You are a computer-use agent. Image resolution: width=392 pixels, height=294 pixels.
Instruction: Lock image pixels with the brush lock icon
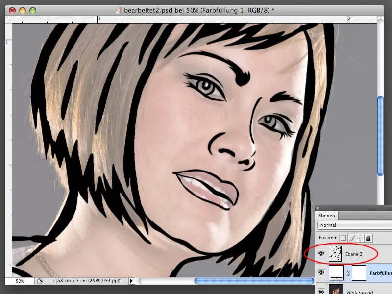[x=352, y=238]
